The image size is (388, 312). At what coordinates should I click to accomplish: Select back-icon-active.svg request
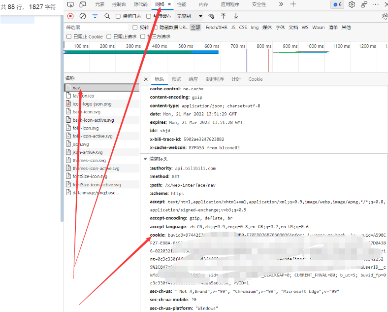(x=102, y=120)
